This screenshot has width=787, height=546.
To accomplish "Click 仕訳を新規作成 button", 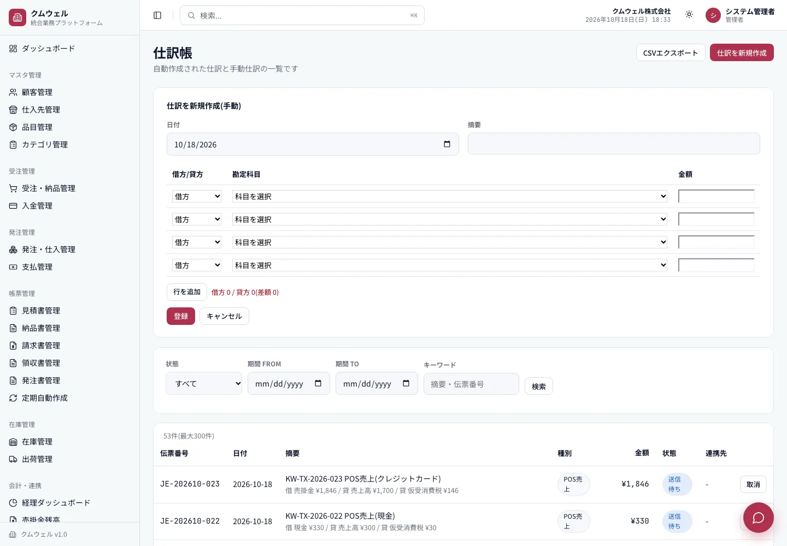I will click(x=742, y=52).
